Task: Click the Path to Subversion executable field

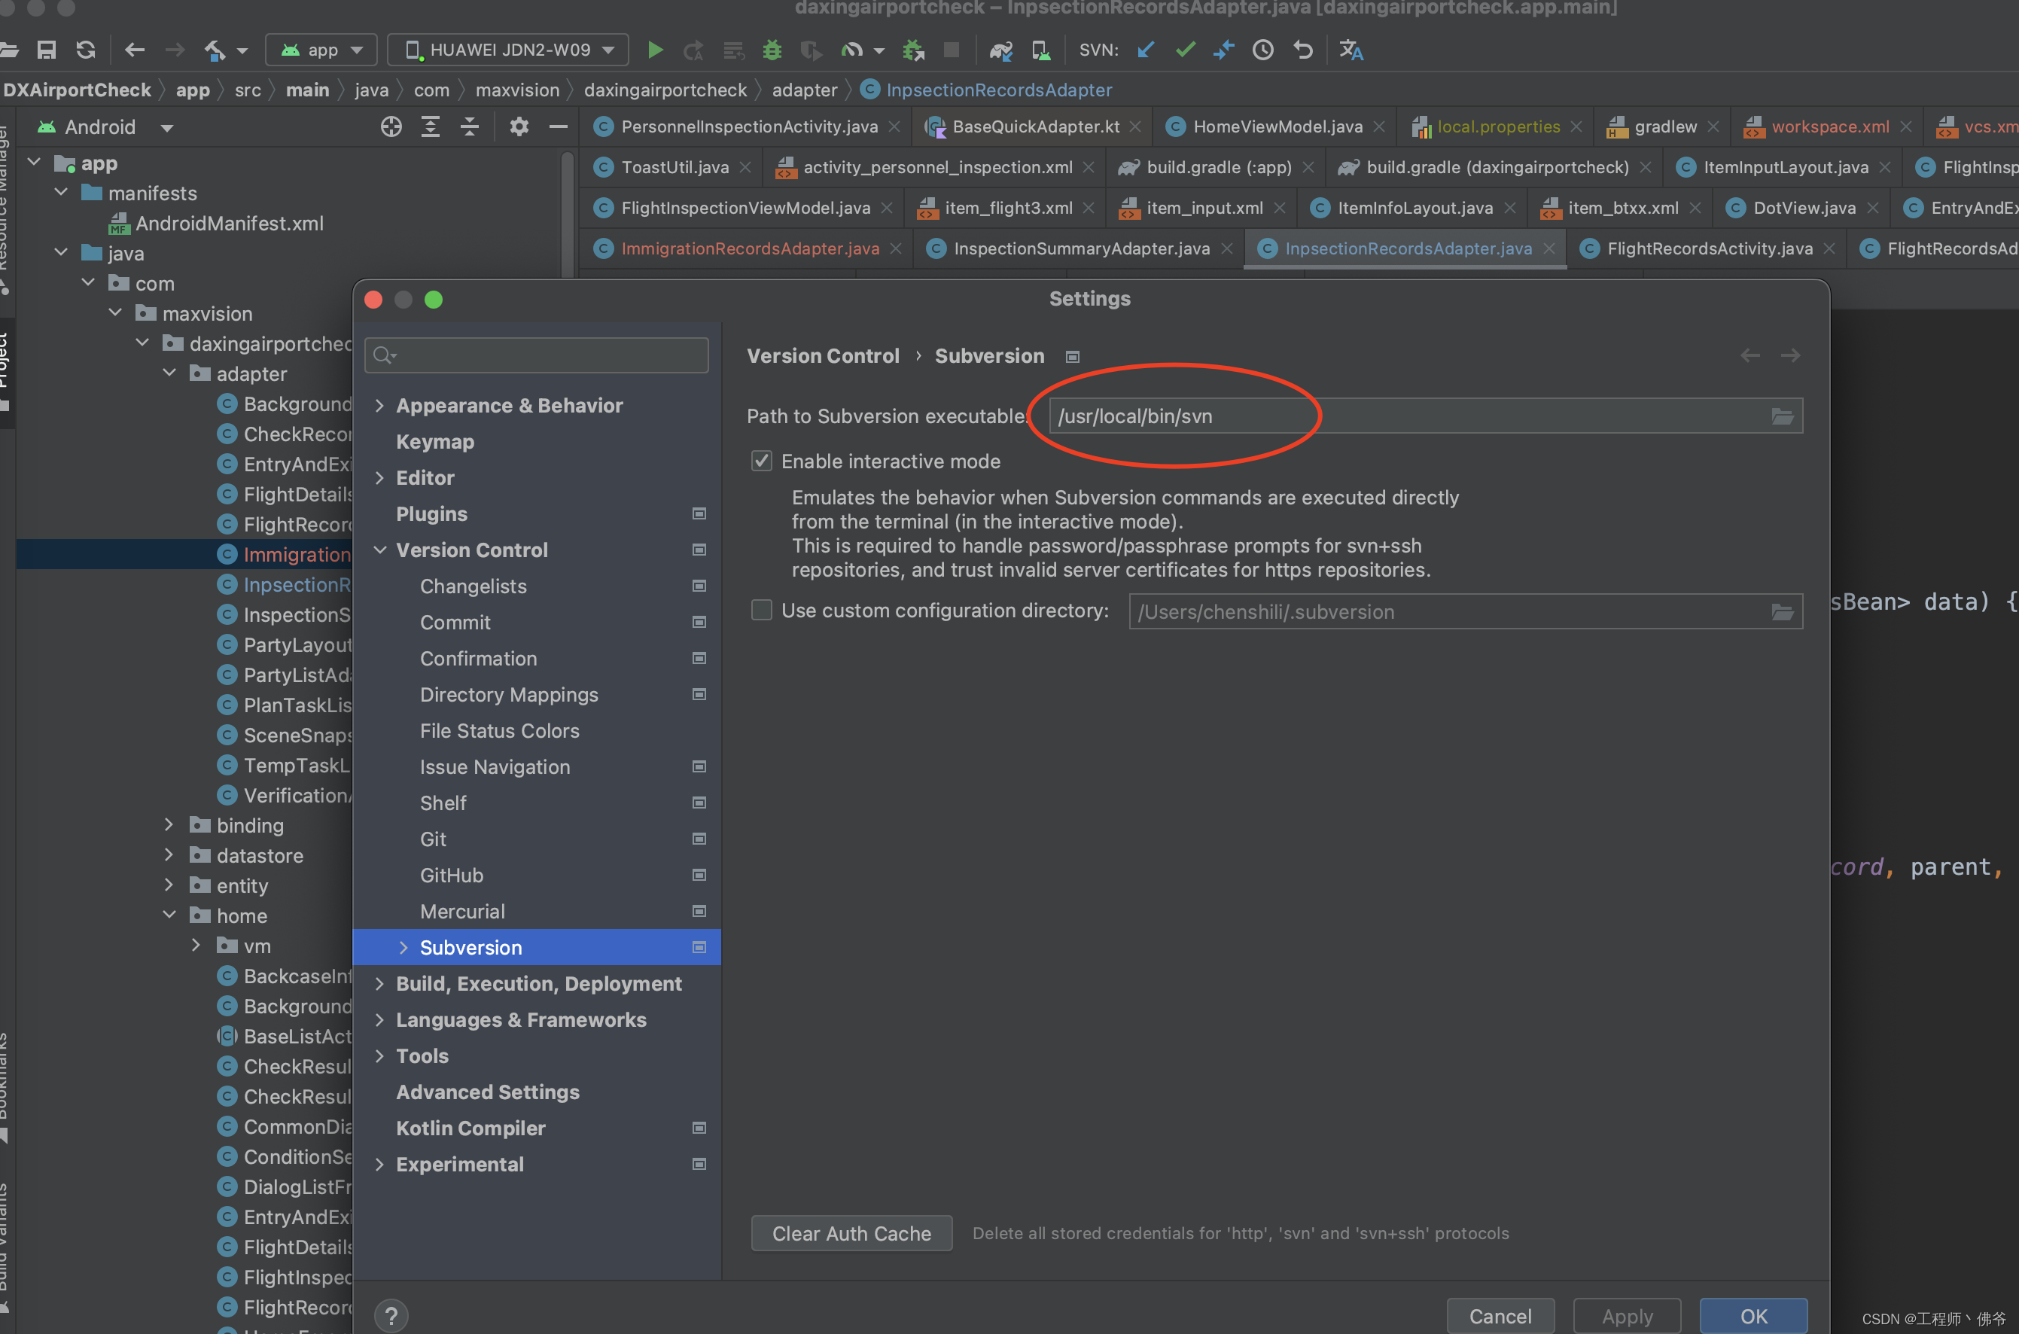Action: (1425, 416)
